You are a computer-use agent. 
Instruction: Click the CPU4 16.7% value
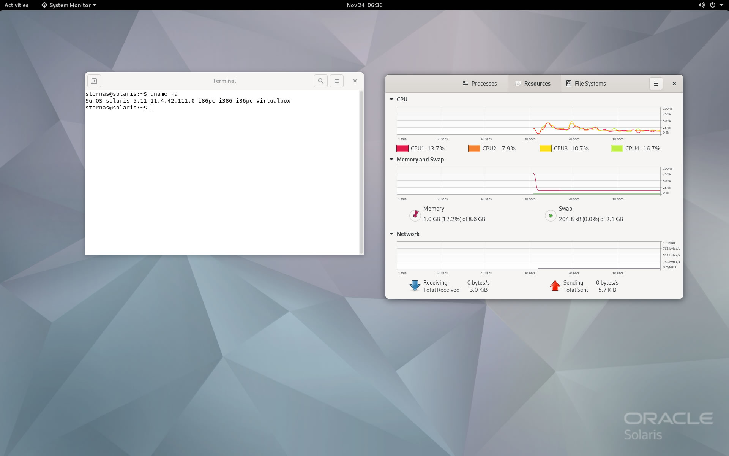tap(652, 149)
